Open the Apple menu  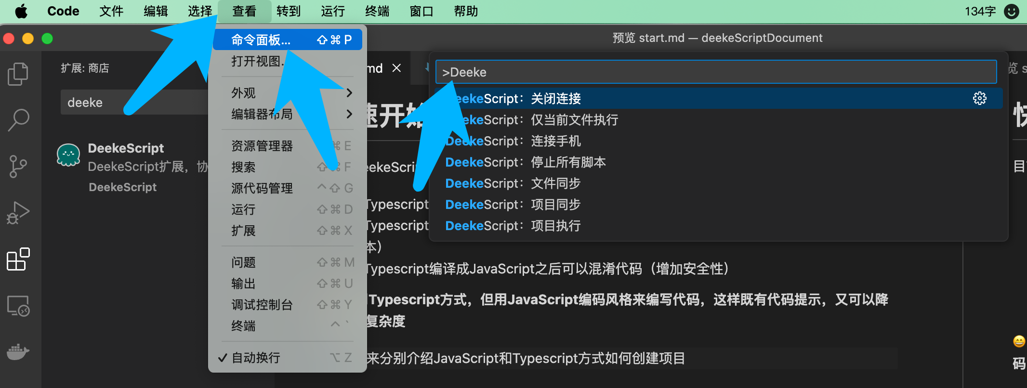[x=21, y=11]
